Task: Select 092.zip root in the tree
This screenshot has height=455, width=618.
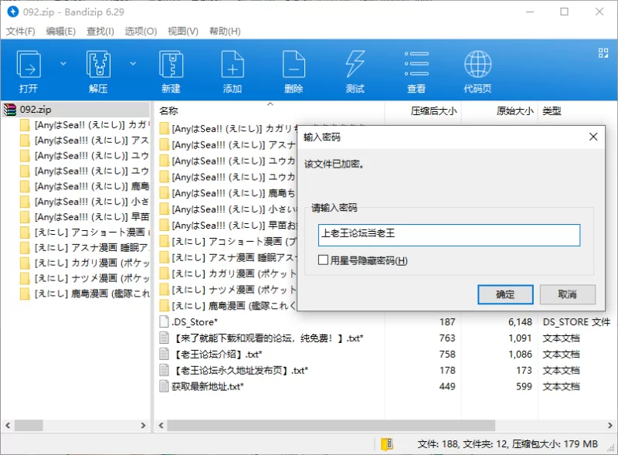Action: [x=36, y=109]
